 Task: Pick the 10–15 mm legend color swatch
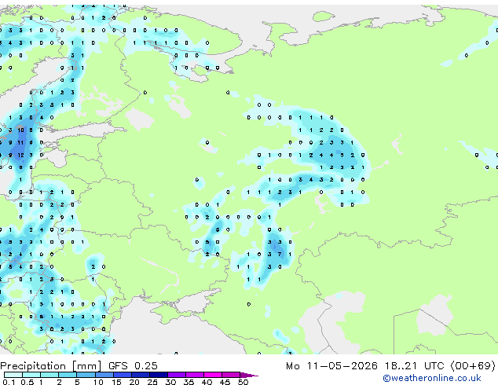[x=104, y=375]
